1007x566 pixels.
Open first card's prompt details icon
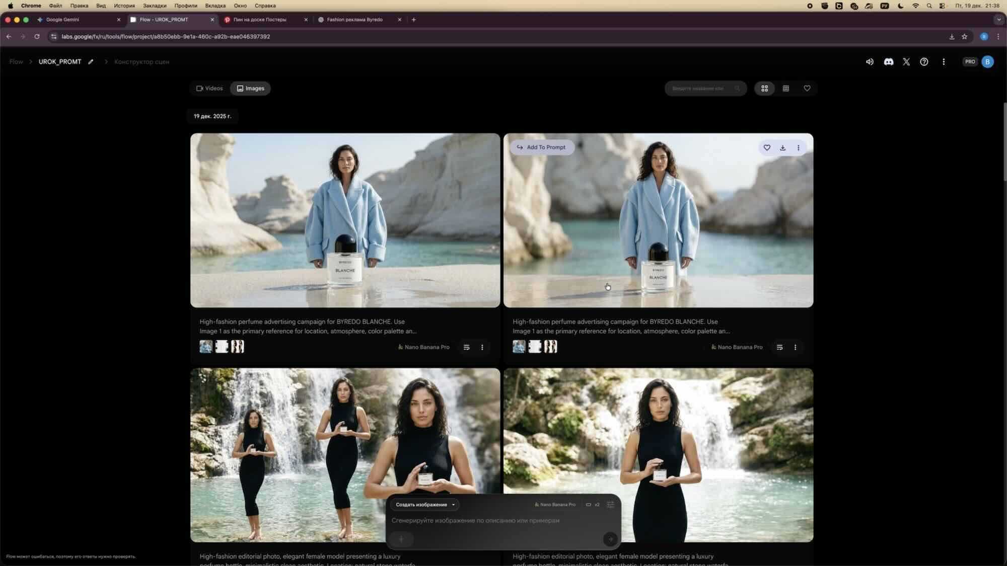pyautogui.click(x=466, y=347)
